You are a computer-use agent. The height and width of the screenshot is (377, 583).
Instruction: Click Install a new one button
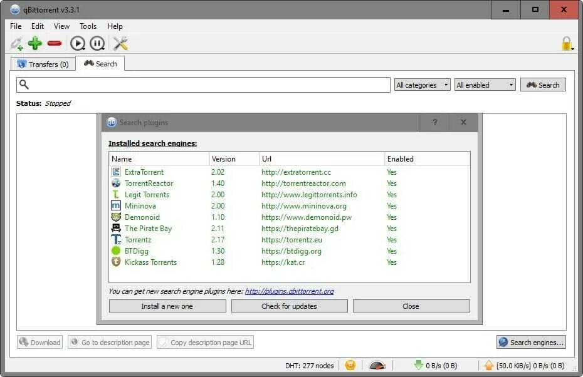coord(167,306)
